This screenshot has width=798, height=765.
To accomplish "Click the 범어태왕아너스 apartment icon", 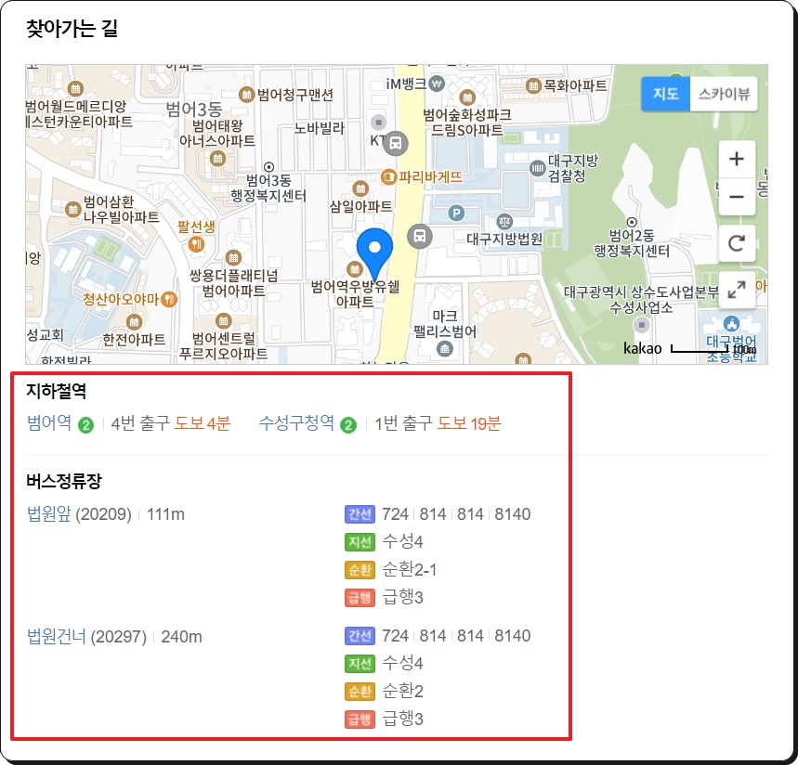I will (217, 159).
